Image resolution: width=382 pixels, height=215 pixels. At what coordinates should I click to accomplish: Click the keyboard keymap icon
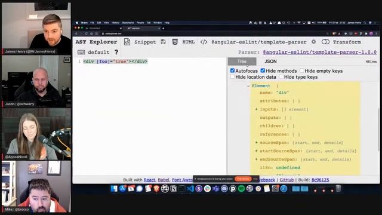click(x=81, y=52)
